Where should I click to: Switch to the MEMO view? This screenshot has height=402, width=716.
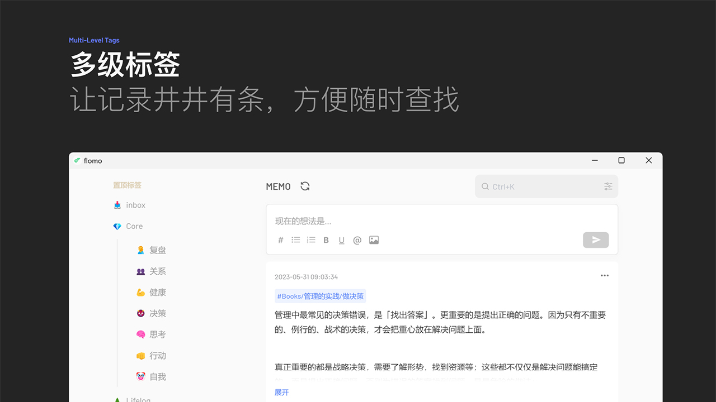[278, 186]
